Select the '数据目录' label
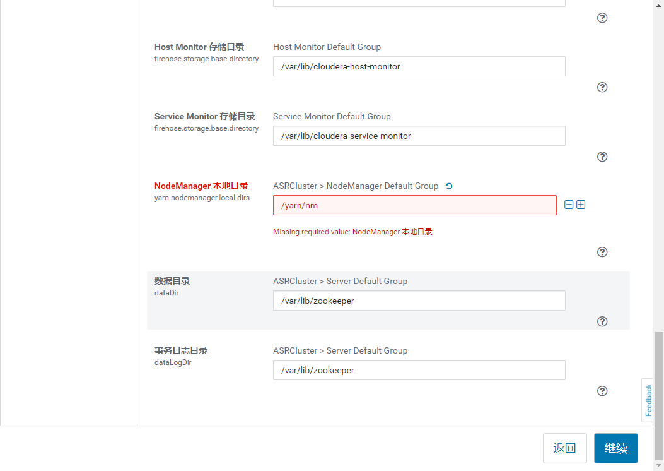The image size is (664, 471). (x=172, y=281)
